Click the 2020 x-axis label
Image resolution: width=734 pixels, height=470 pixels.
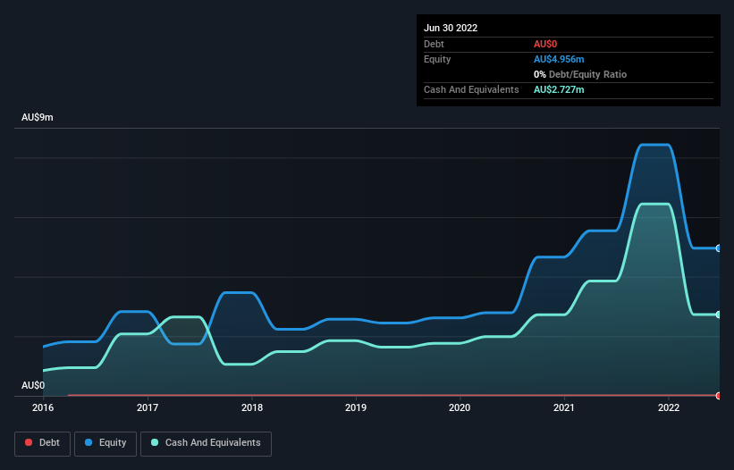point(460,407)
